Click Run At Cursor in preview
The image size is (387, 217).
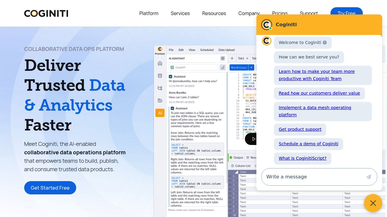click(x=239, y=68)
